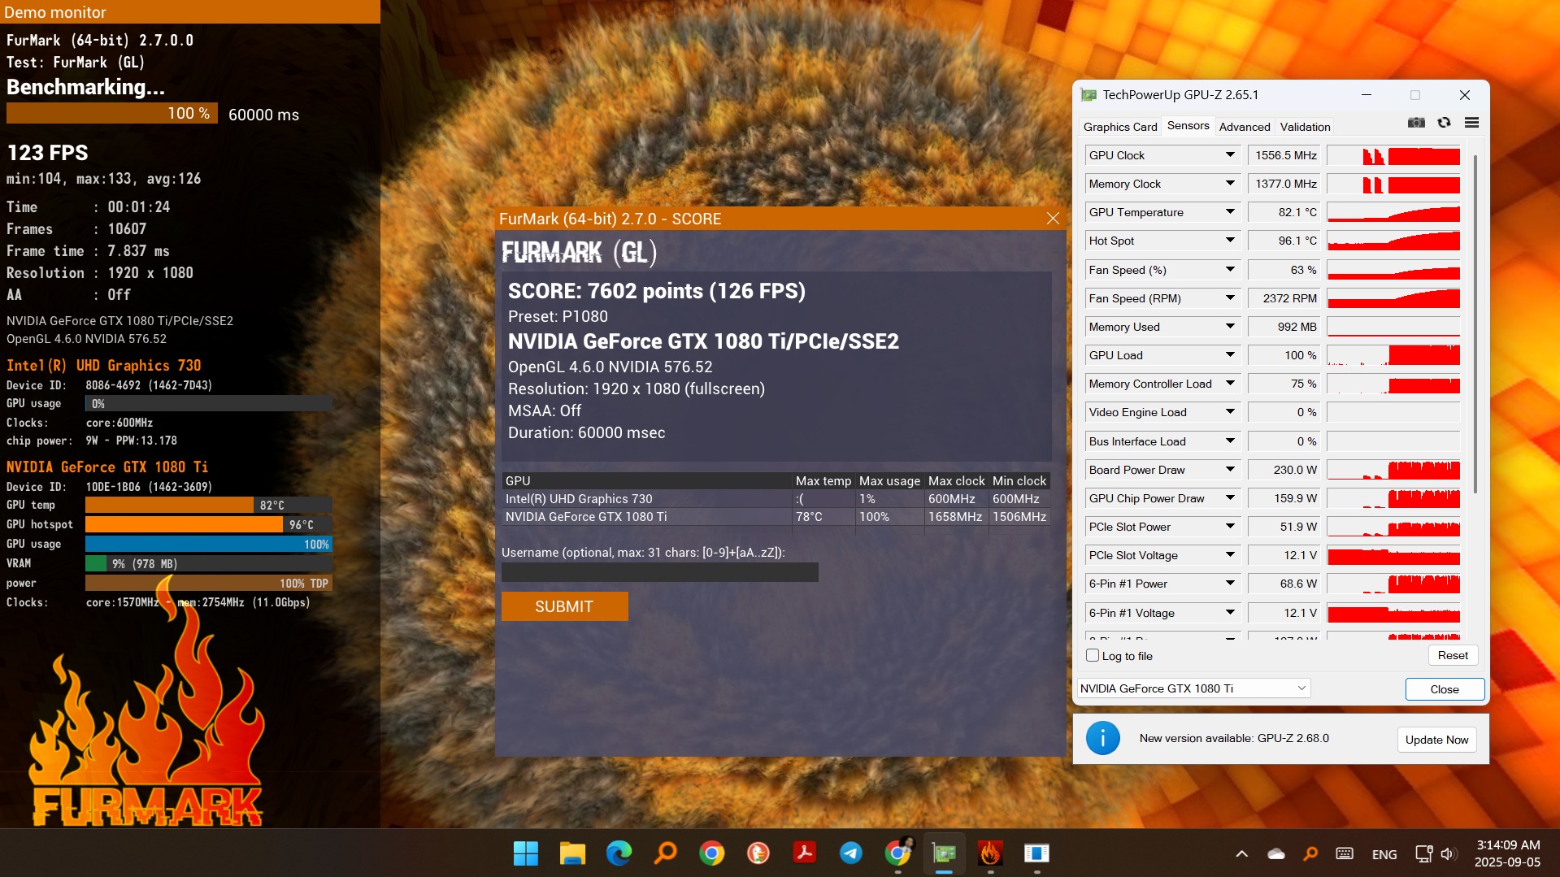The width and height of the screenshot is (1560, 877).
Task: Enable Log to file checkbox
Action: [x=1093, y=655]
